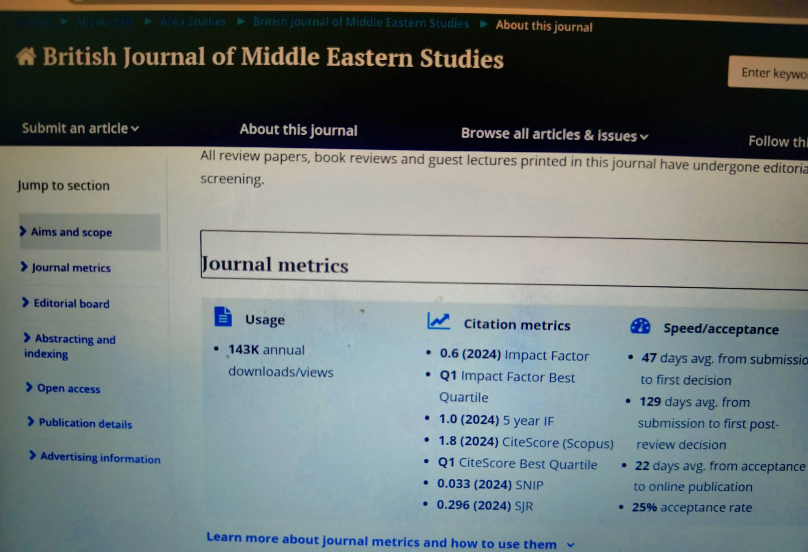Expand Browse all articles & issues menu

pos(554,135)
